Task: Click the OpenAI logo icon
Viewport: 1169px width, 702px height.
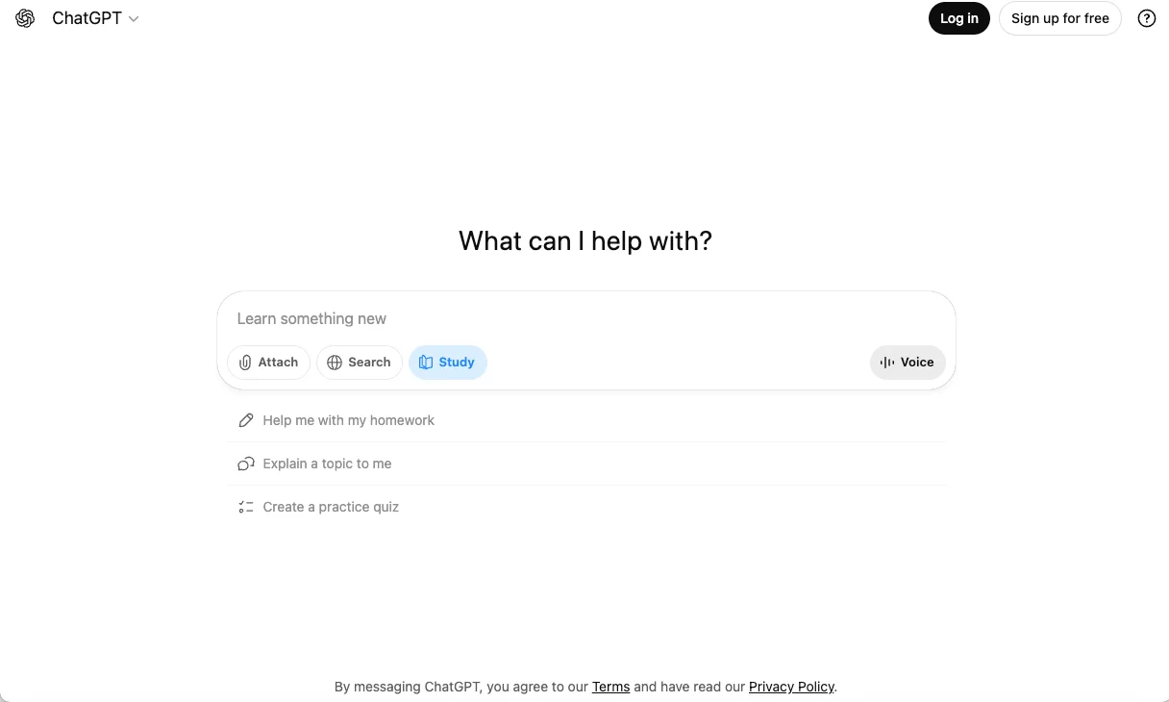Action: 25,18
